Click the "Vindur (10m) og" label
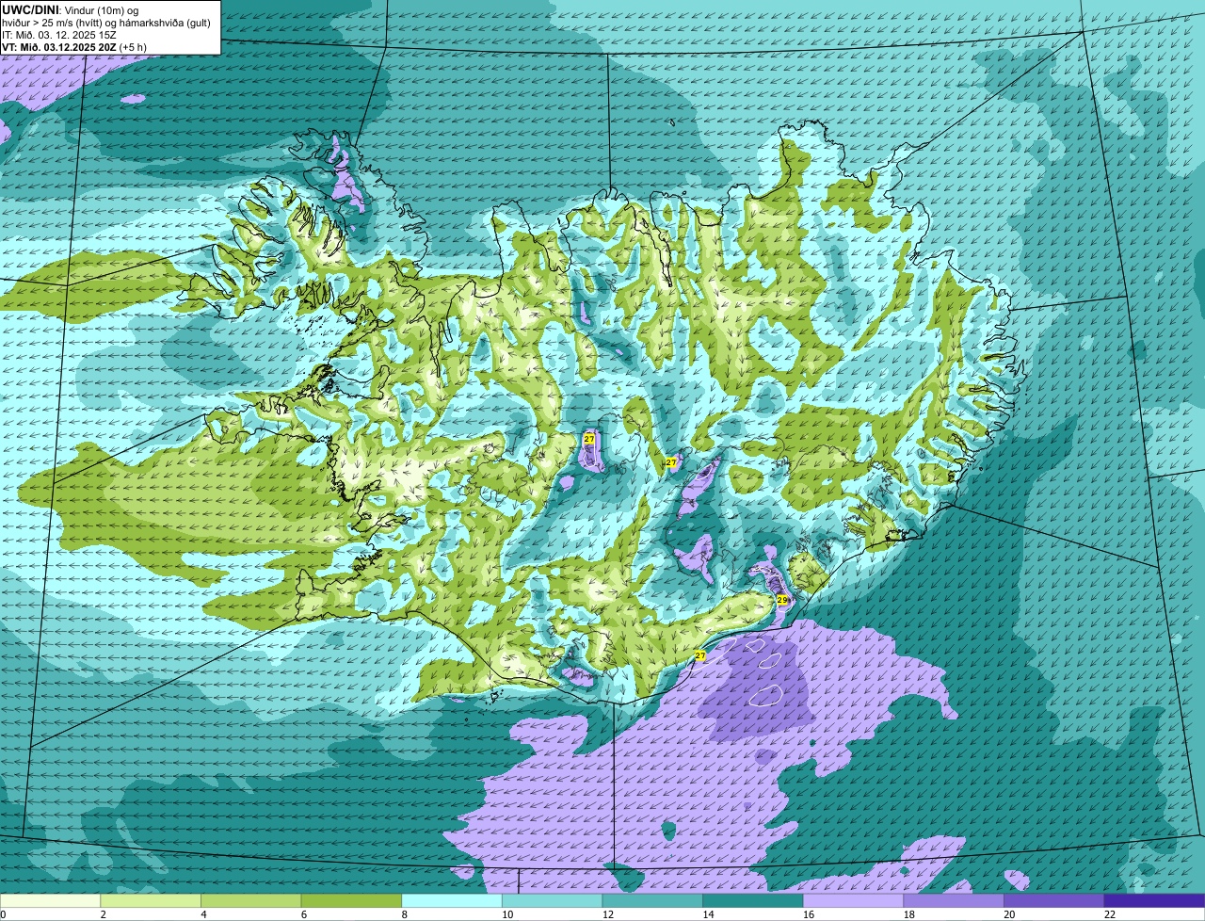The height and width of the screenshot is (921, 1205). pyautogui.click(x=100, y=9)
